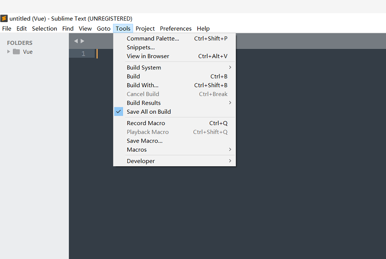Image resolution: width=386 pixels, height=259 pixels.
Task: Open the Developer submenu
Action: click(175, 161)
